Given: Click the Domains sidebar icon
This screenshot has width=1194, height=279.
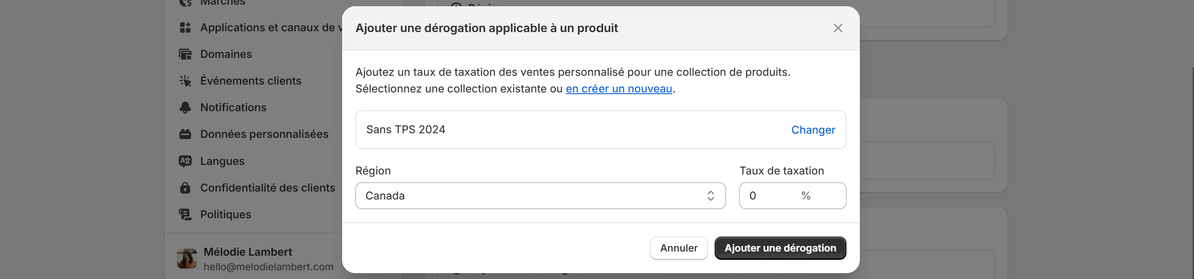Looking at the screenshot, I should click(x=185, y=55).
